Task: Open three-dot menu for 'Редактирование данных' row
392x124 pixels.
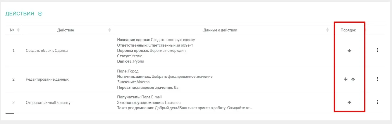Action: 377,79
